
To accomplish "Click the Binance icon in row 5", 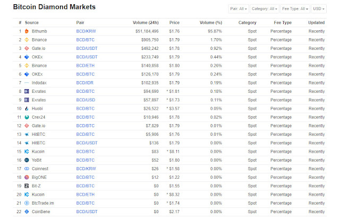I will click(27, 66).
